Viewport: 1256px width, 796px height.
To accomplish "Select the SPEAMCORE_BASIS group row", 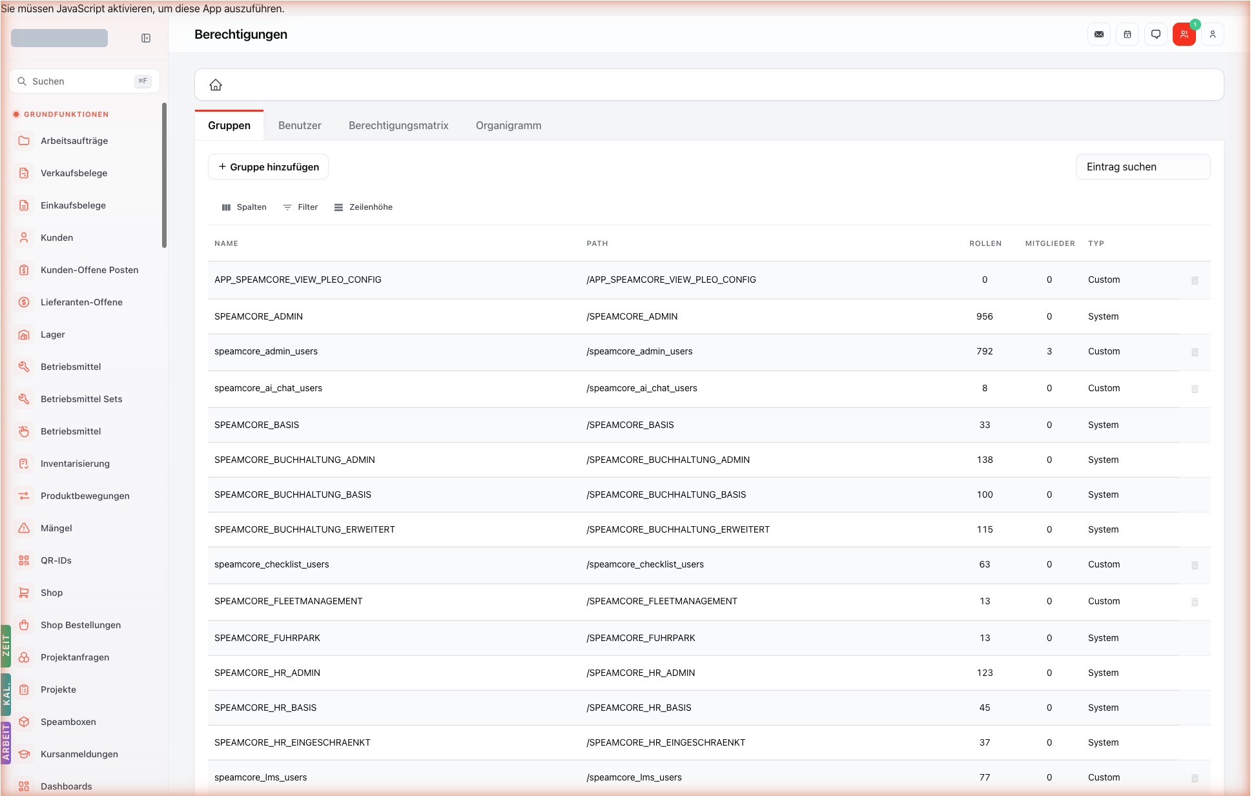I will (x=709, y=425).
